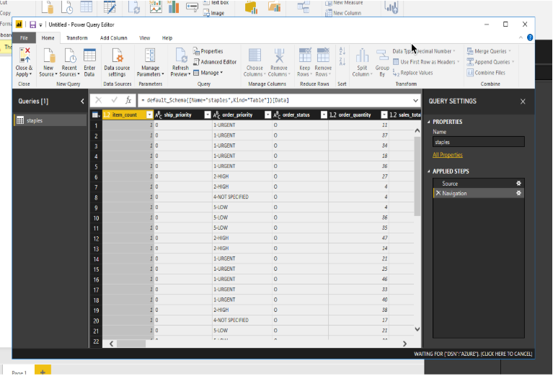Click the table corner menu icon

point(96,115)
